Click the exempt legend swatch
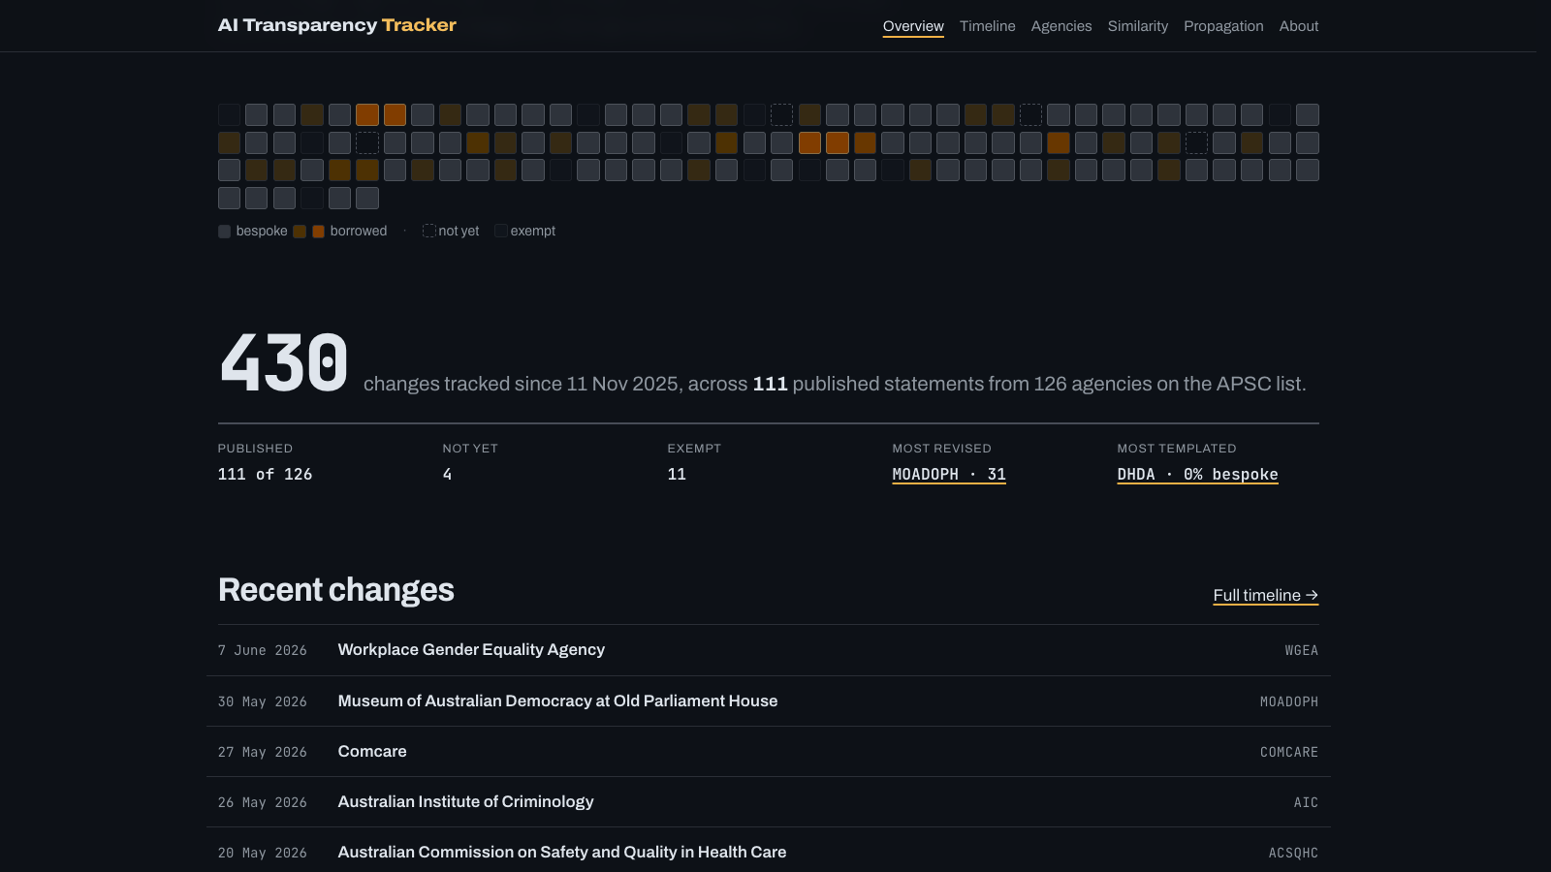Image resolution: width=1551 pixels, height=872 pixels. [x=500, y=231]
